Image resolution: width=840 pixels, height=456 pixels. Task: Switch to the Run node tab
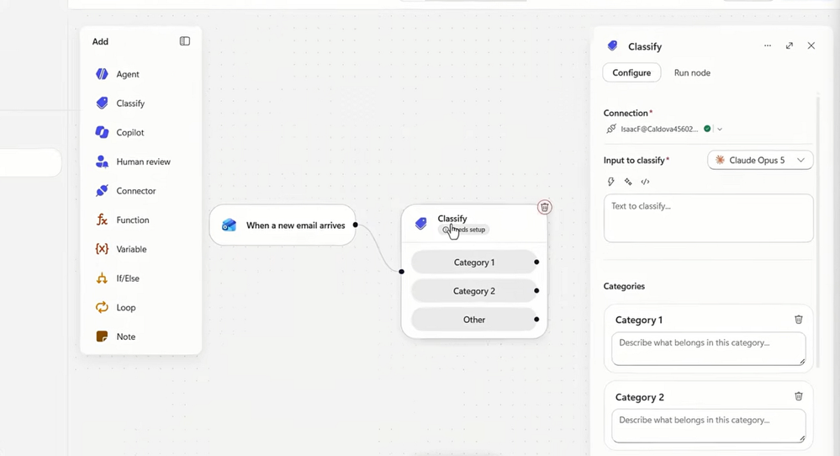tap(692, 72)
